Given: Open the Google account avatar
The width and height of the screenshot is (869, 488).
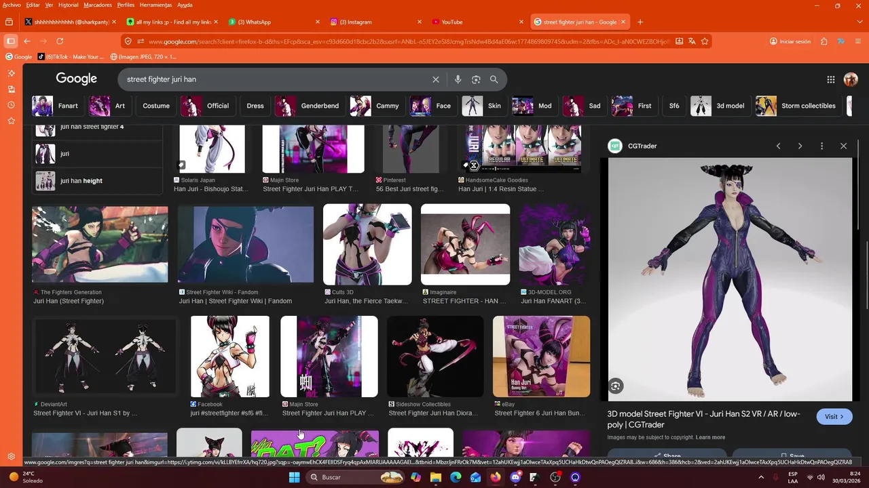Looking at the screenshot, I should coord(851,79).
